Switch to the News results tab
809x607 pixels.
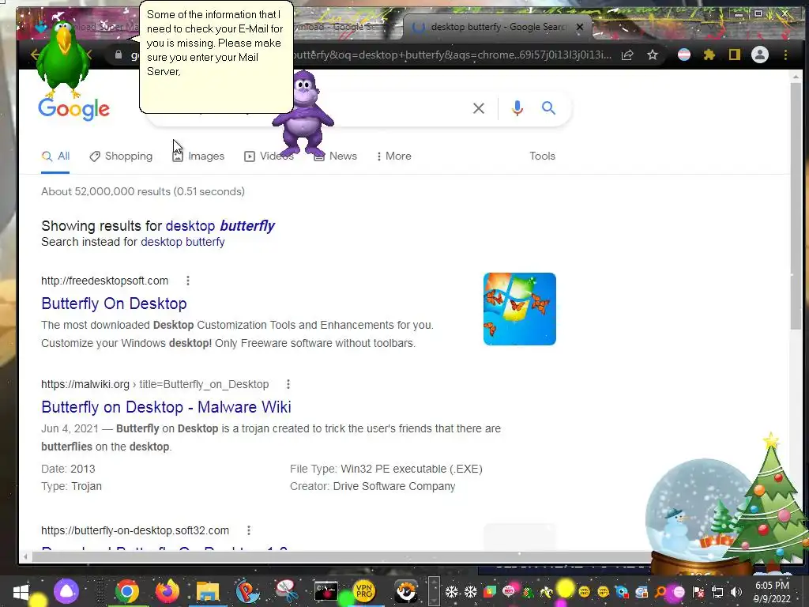coord(336,156)
